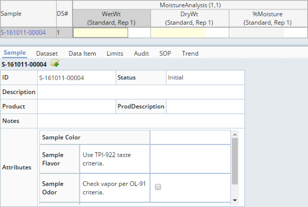Click the Sample Odor attribute label
Image resolution: width=308 pixels, height=207 pixels.
pos(53,188)
